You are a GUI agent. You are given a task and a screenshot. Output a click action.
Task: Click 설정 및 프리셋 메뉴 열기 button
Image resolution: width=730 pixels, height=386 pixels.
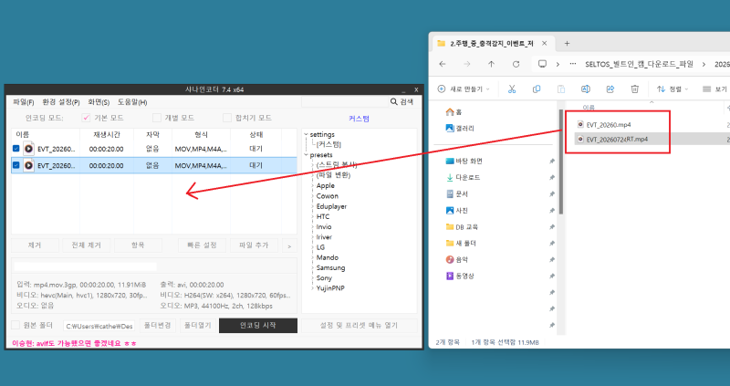pos(359,326)
